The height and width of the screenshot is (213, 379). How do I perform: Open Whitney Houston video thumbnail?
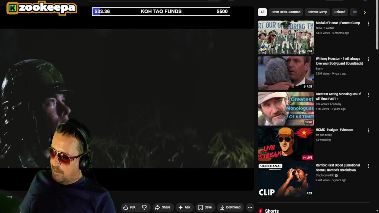[x=286, y=73]
